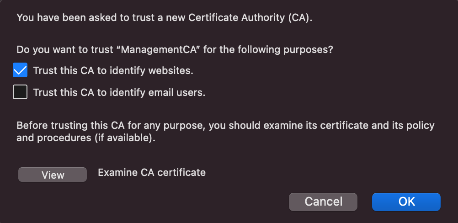Toggle off website identification trust
This screenshot has width=458, height=223.
pyautogui.click(x=21, y=71)
